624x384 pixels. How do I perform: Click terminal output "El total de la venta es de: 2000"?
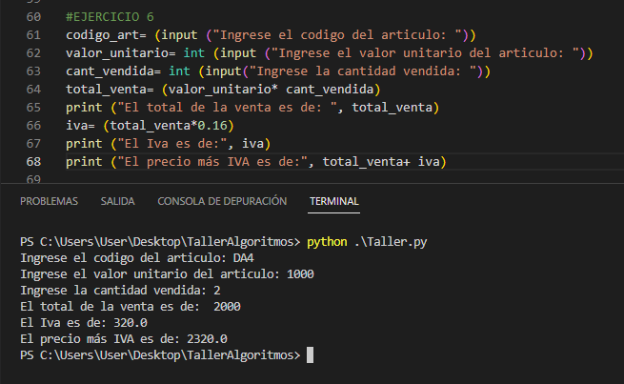tap(131, 307)
